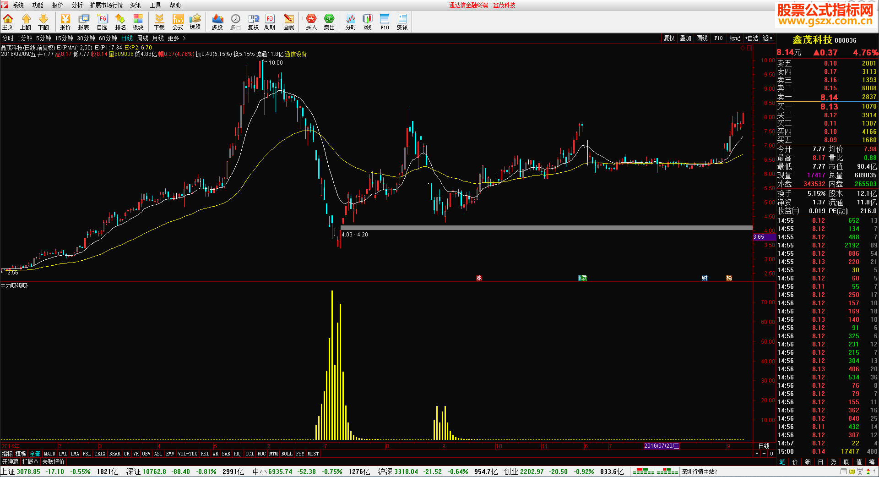Open the 自选 F6 watchlist icon

tap(102, 22)
